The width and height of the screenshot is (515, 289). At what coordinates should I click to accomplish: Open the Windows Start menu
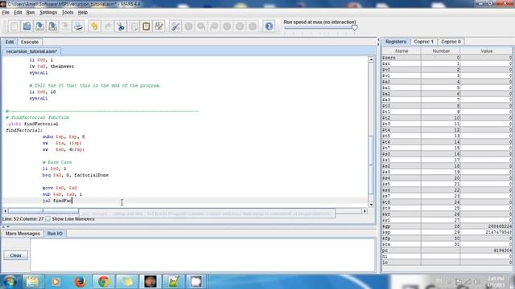(x=10, y=282)
